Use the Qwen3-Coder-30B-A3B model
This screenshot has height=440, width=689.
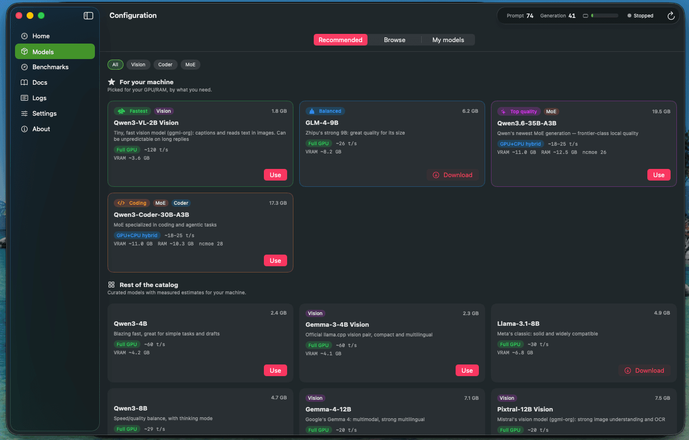276,260
